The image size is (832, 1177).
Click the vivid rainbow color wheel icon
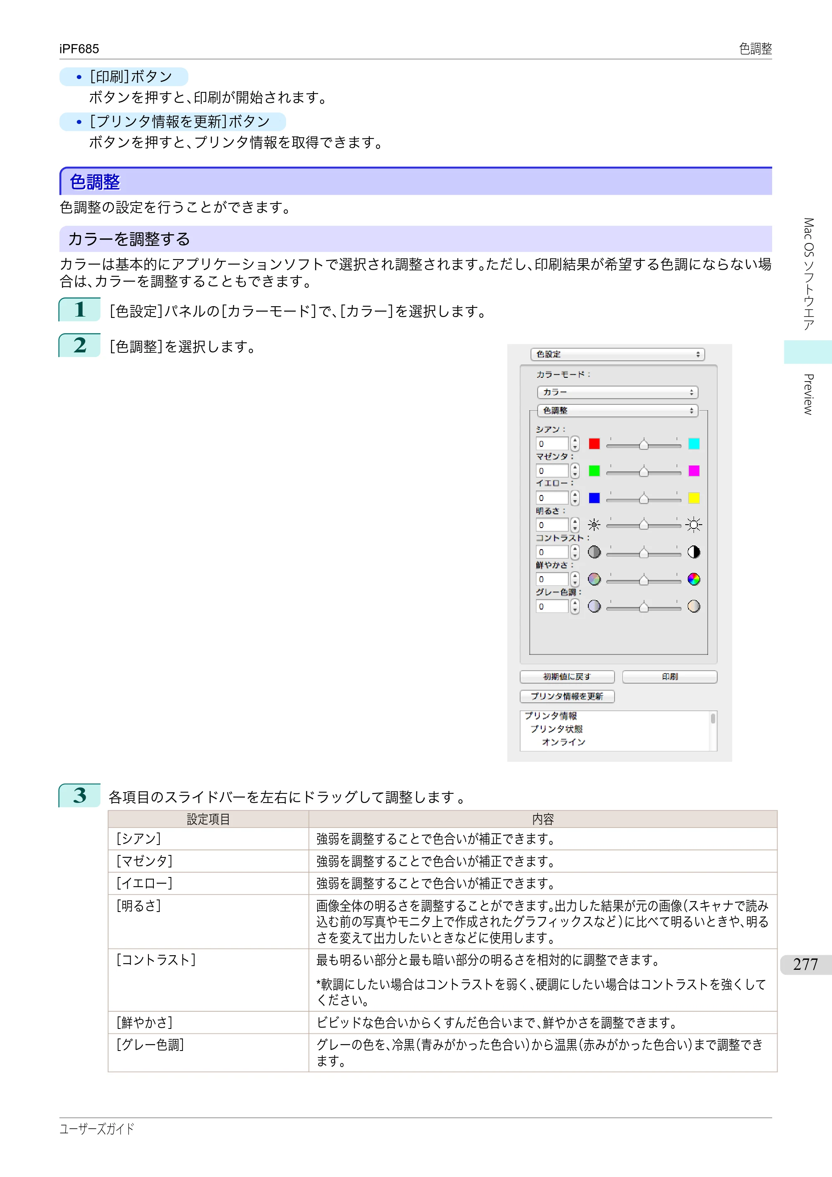[x=694, y=579]
